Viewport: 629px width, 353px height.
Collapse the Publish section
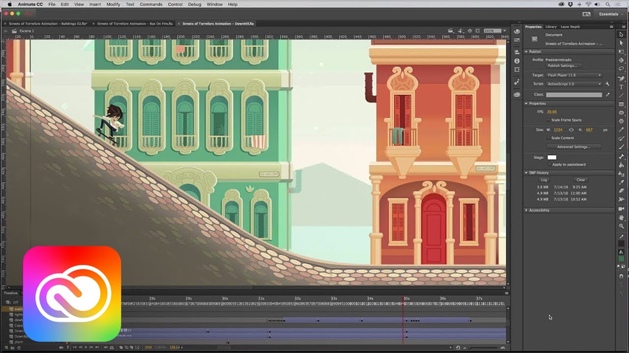[x=526, y=51]
